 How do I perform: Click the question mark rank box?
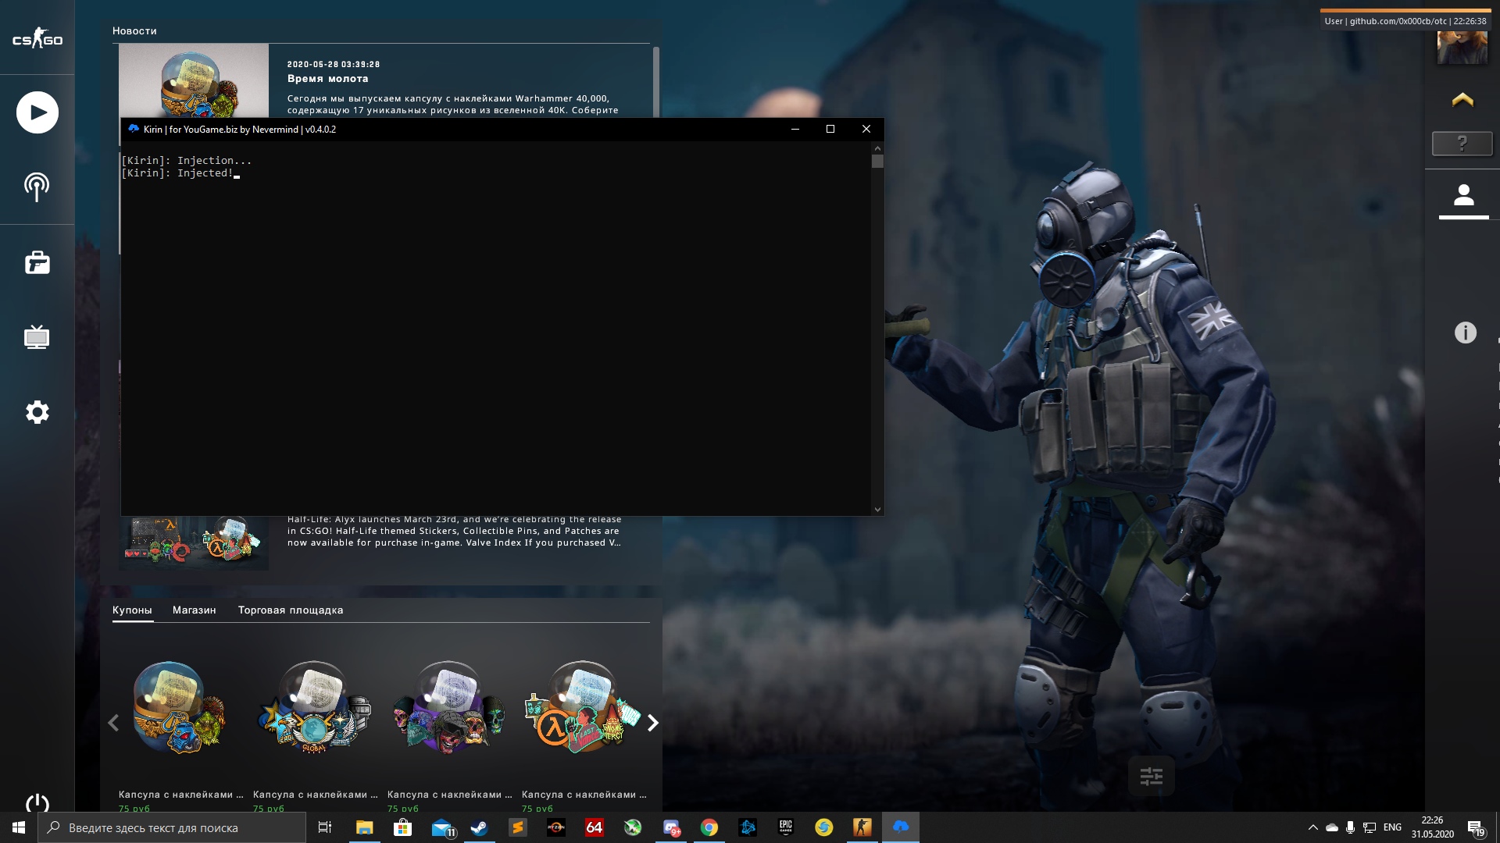(x=1462, y=144)
